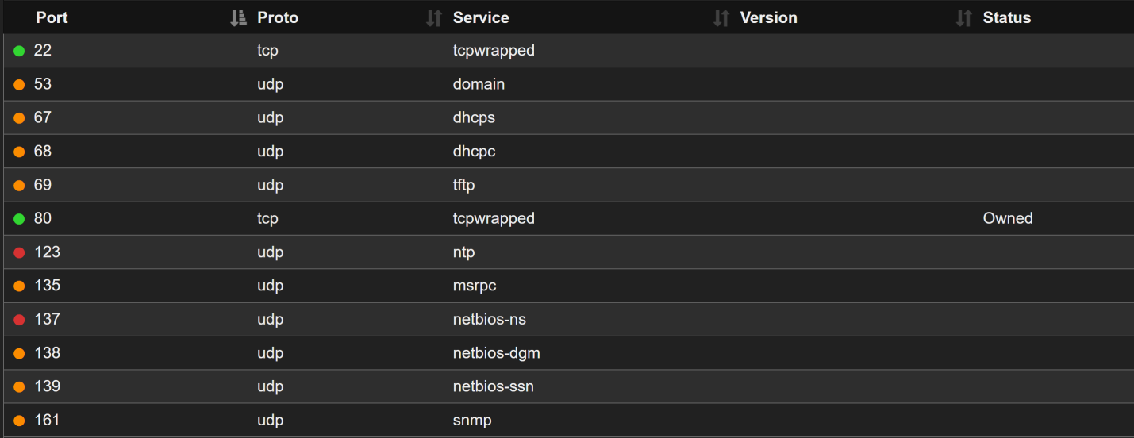Select the snmp service row
The height and width of the screenshot is (438, 1134).
coord(472,420)
